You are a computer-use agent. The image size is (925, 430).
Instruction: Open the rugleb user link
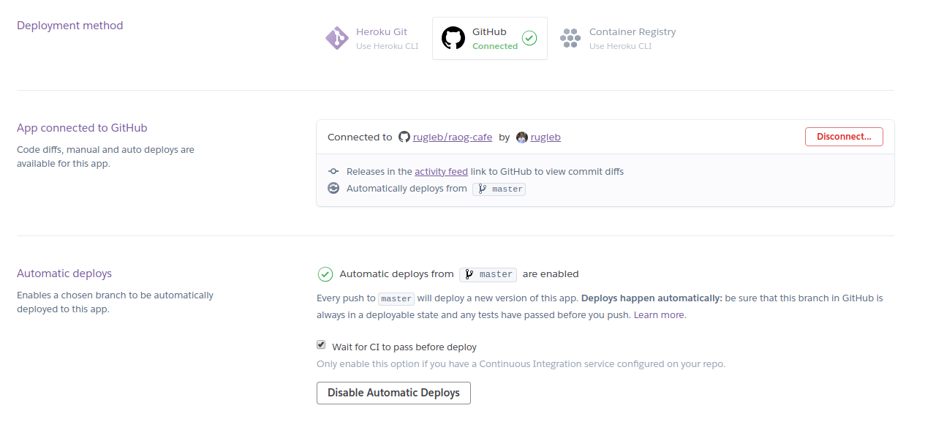point(545,137)
